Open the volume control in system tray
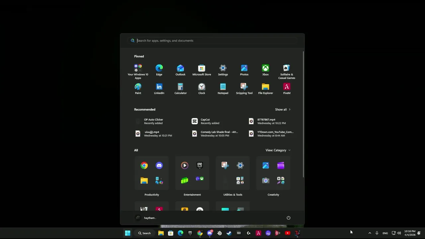Image resolution: width=425 pixels, height=239 pixels. pyautogui.click(x=399, y=233)
